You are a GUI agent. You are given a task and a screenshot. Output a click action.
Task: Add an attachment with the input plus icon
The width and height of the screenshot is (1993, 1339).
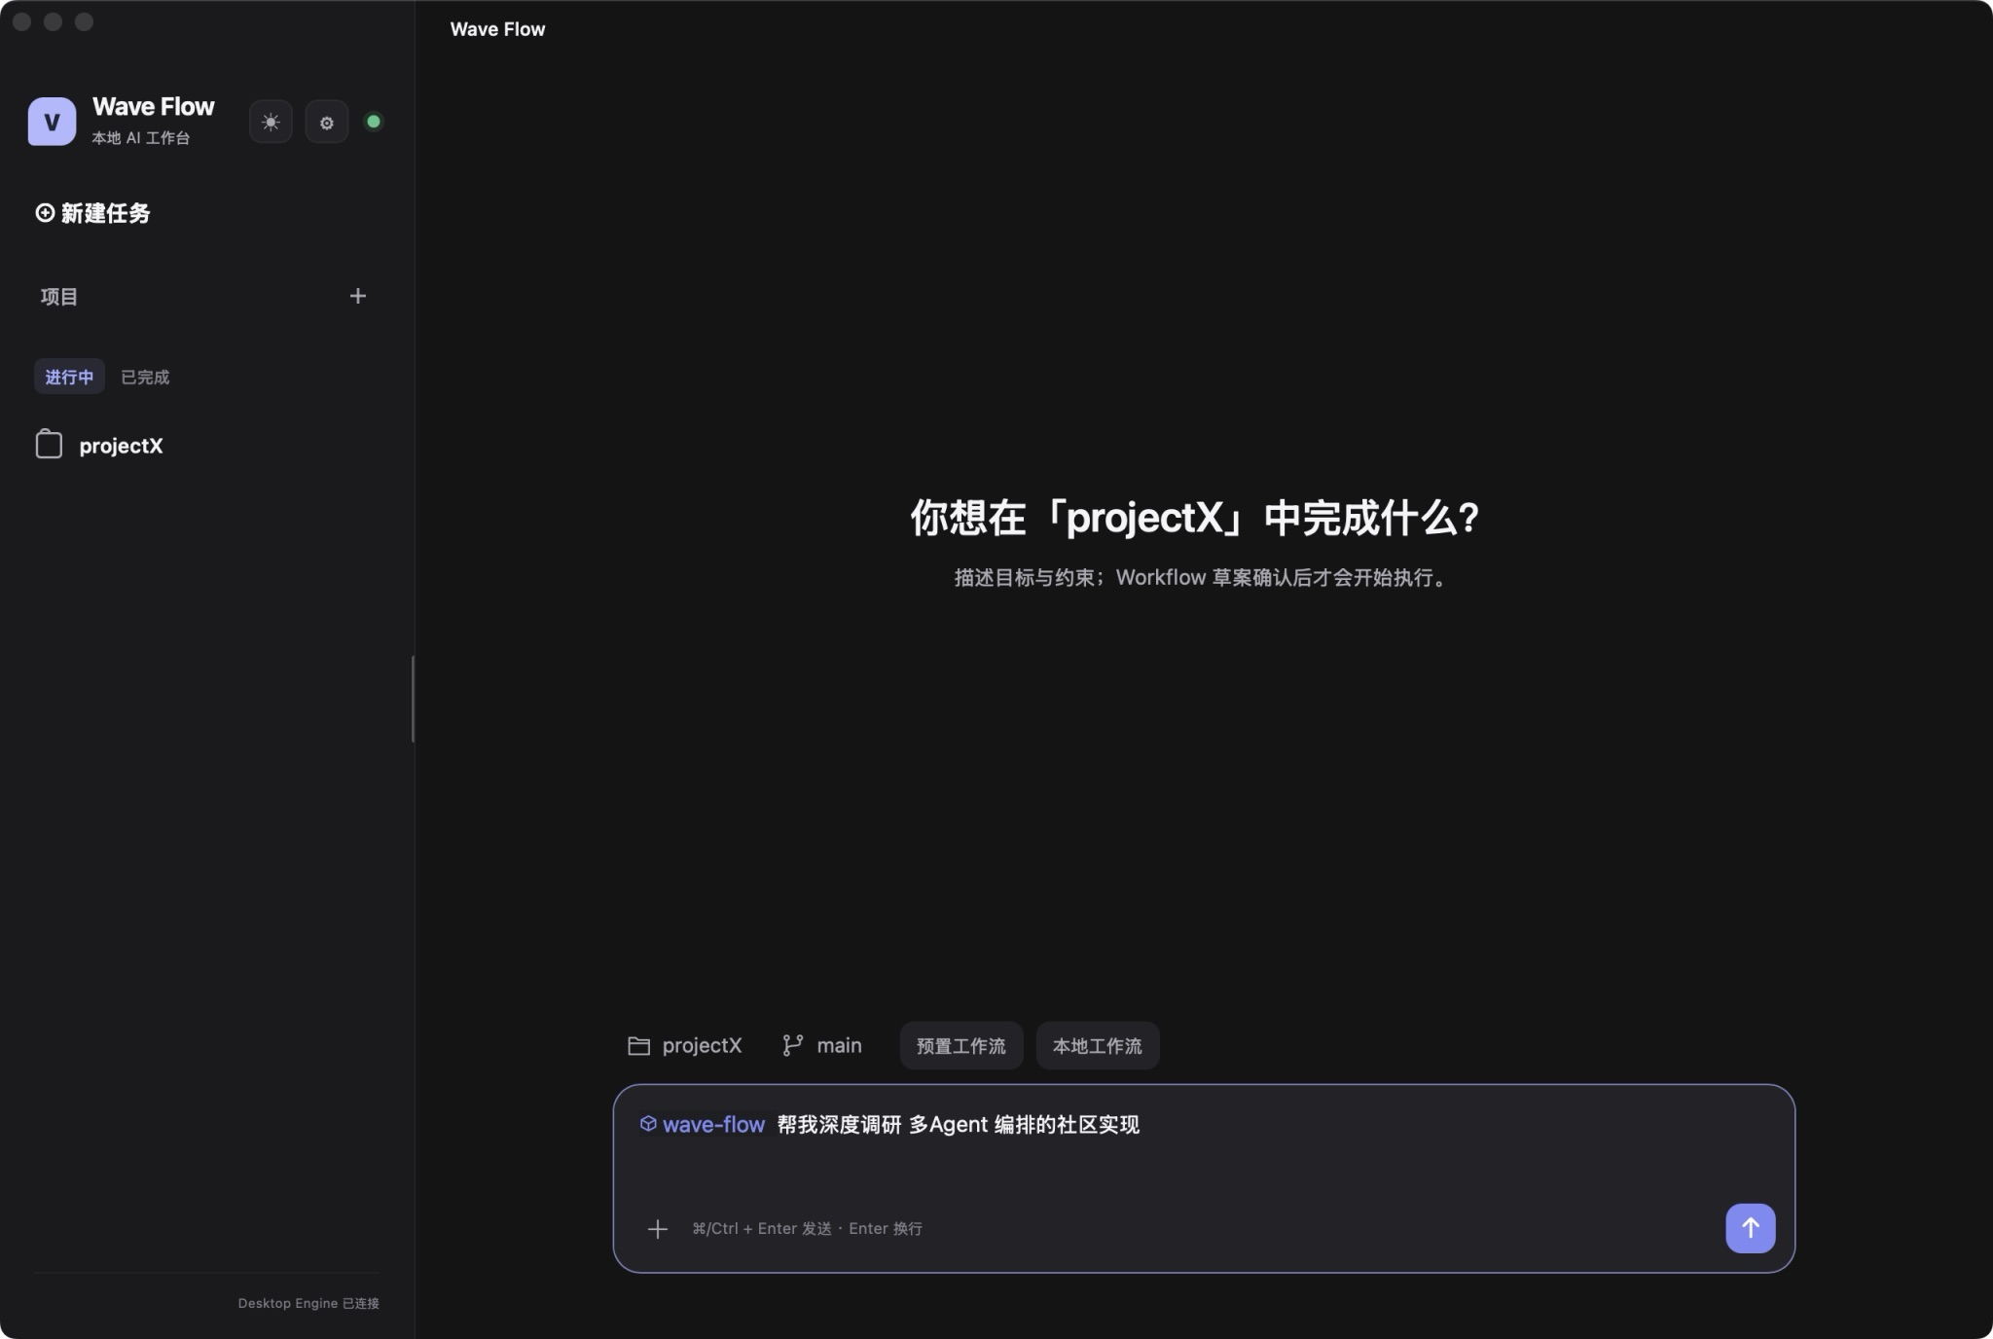coord(658,1229)
